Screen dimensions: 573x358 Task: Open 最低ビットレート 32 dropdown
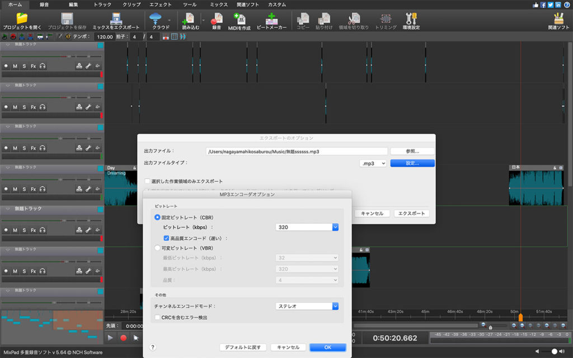click(x=307, y=257)
